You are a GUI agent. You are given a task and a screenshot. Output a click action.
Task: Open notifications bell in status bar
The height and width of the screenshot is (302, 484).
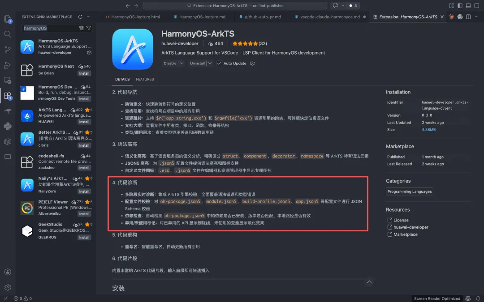tap(478, 298)
